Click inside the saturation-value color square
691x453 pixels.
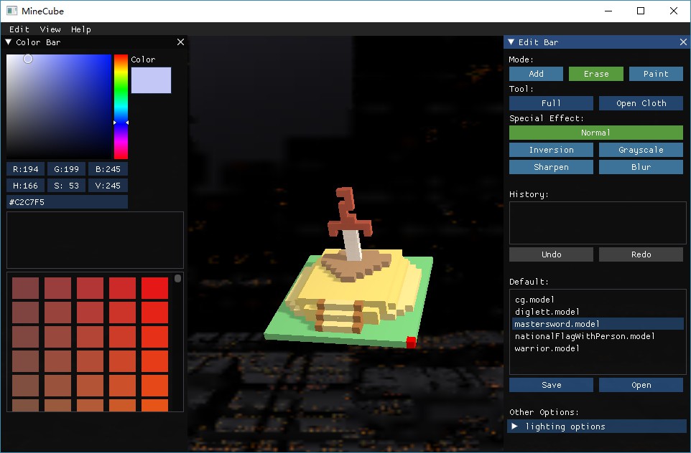[59, 106]
